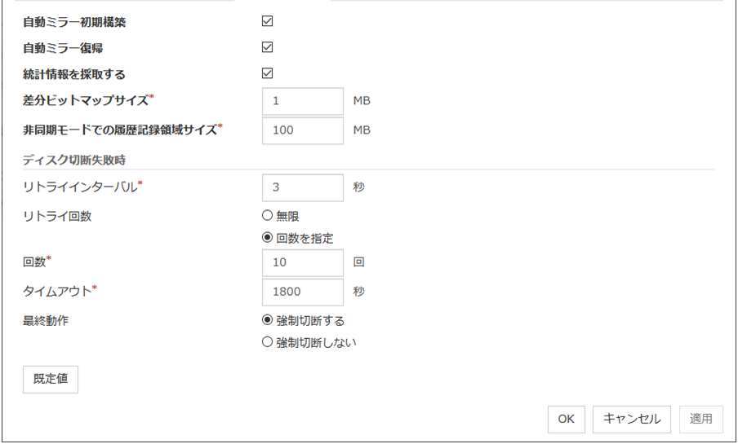This screenshot has height=444, width=738.
Task: Click the ディスク切断失敗時 section heading
Action: pos(74,158)
